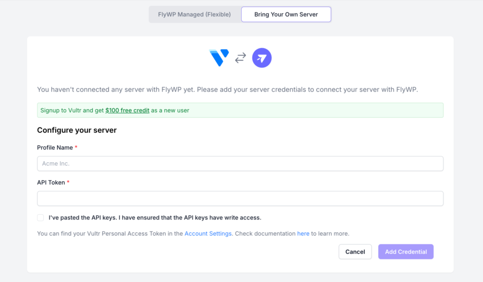Check the API keys write access checkbox
This screenshot has width=483, height=282.
41,218
